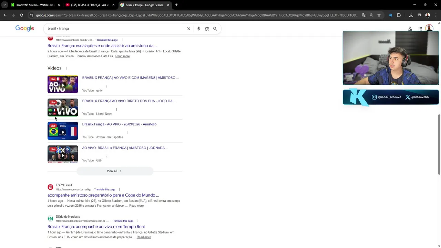
Task: Play the GZH live video thumbnail
Action: click(63, 154)
